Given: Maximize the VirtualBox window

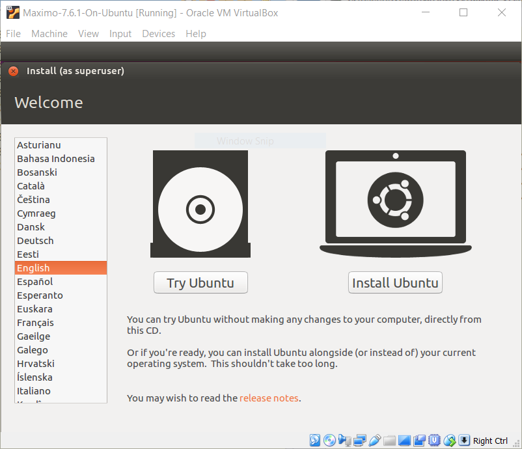Looking at the screenshot, I should pos(463,12).
